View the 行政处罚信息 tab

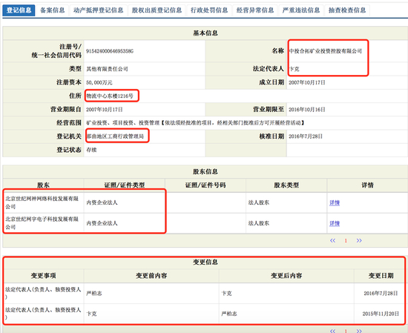[209, 10]
